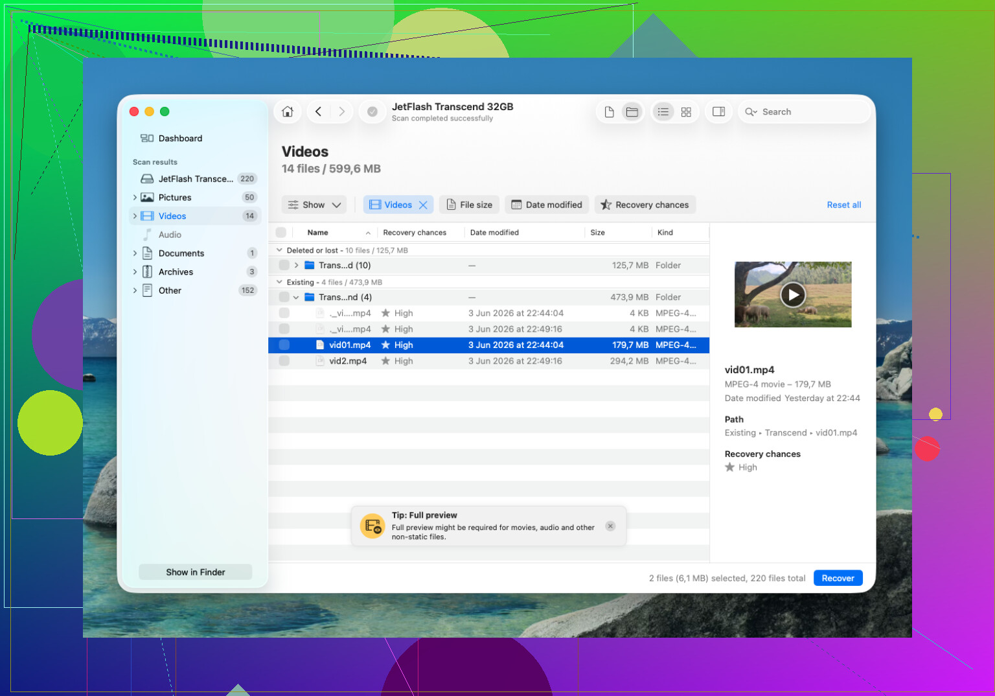Open the Recovery chances filter

point(645,205)
